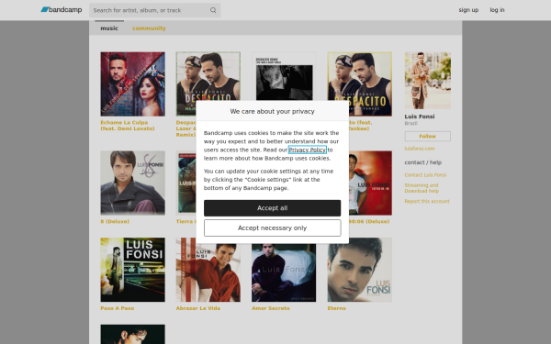The image size is (551, 344).
Task: Open the log in link
Action: point(497,10)
